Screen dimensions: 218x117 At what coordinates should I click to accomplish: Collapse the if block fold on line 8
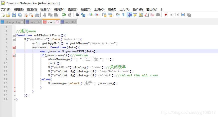pyautogui.click(x=14, y=55)
